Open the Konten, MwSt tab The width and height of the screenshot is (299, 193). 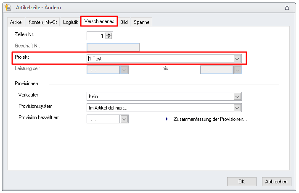(x=42, y=22)
